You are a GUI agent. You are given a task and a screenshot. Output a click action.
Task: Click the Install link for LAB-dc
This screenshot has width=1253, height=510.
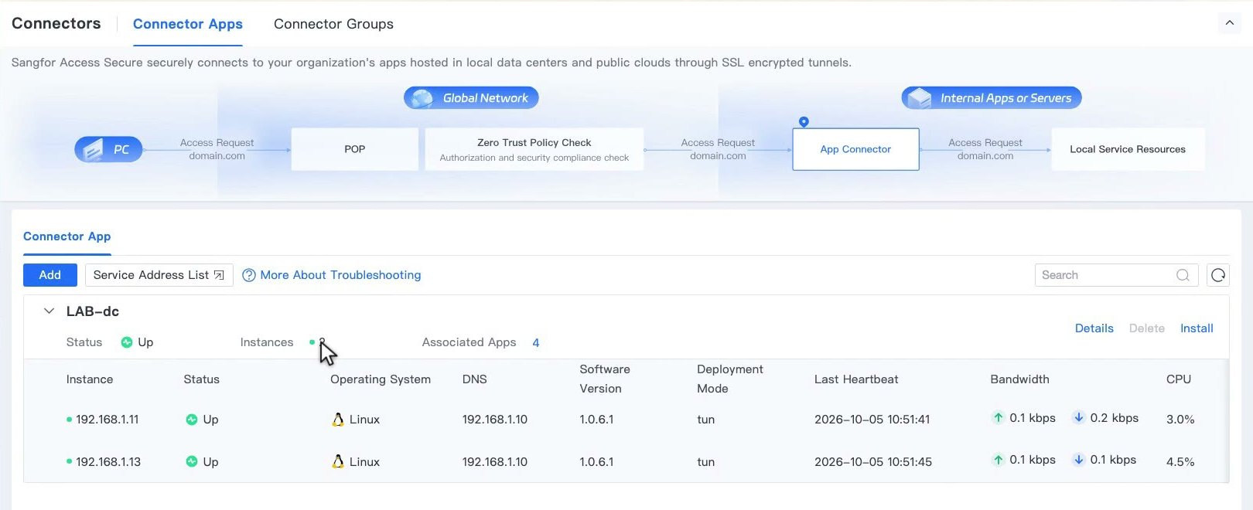coord(1197,328)
